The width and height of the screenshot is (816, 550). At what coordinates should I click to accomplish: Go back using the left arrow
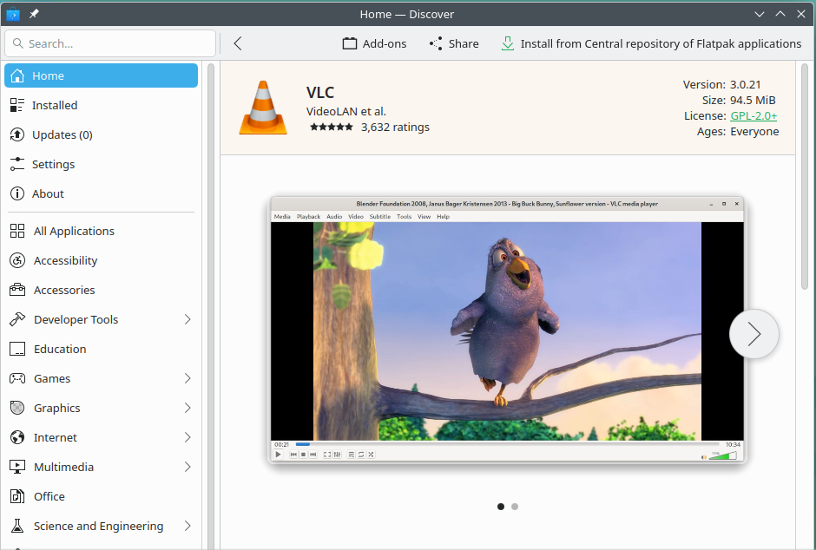pyautogui.click(x=238, y=43)
